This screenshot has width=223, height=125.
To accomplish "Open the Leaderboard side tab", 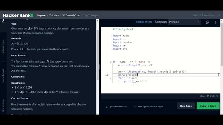I will [3, 76].
